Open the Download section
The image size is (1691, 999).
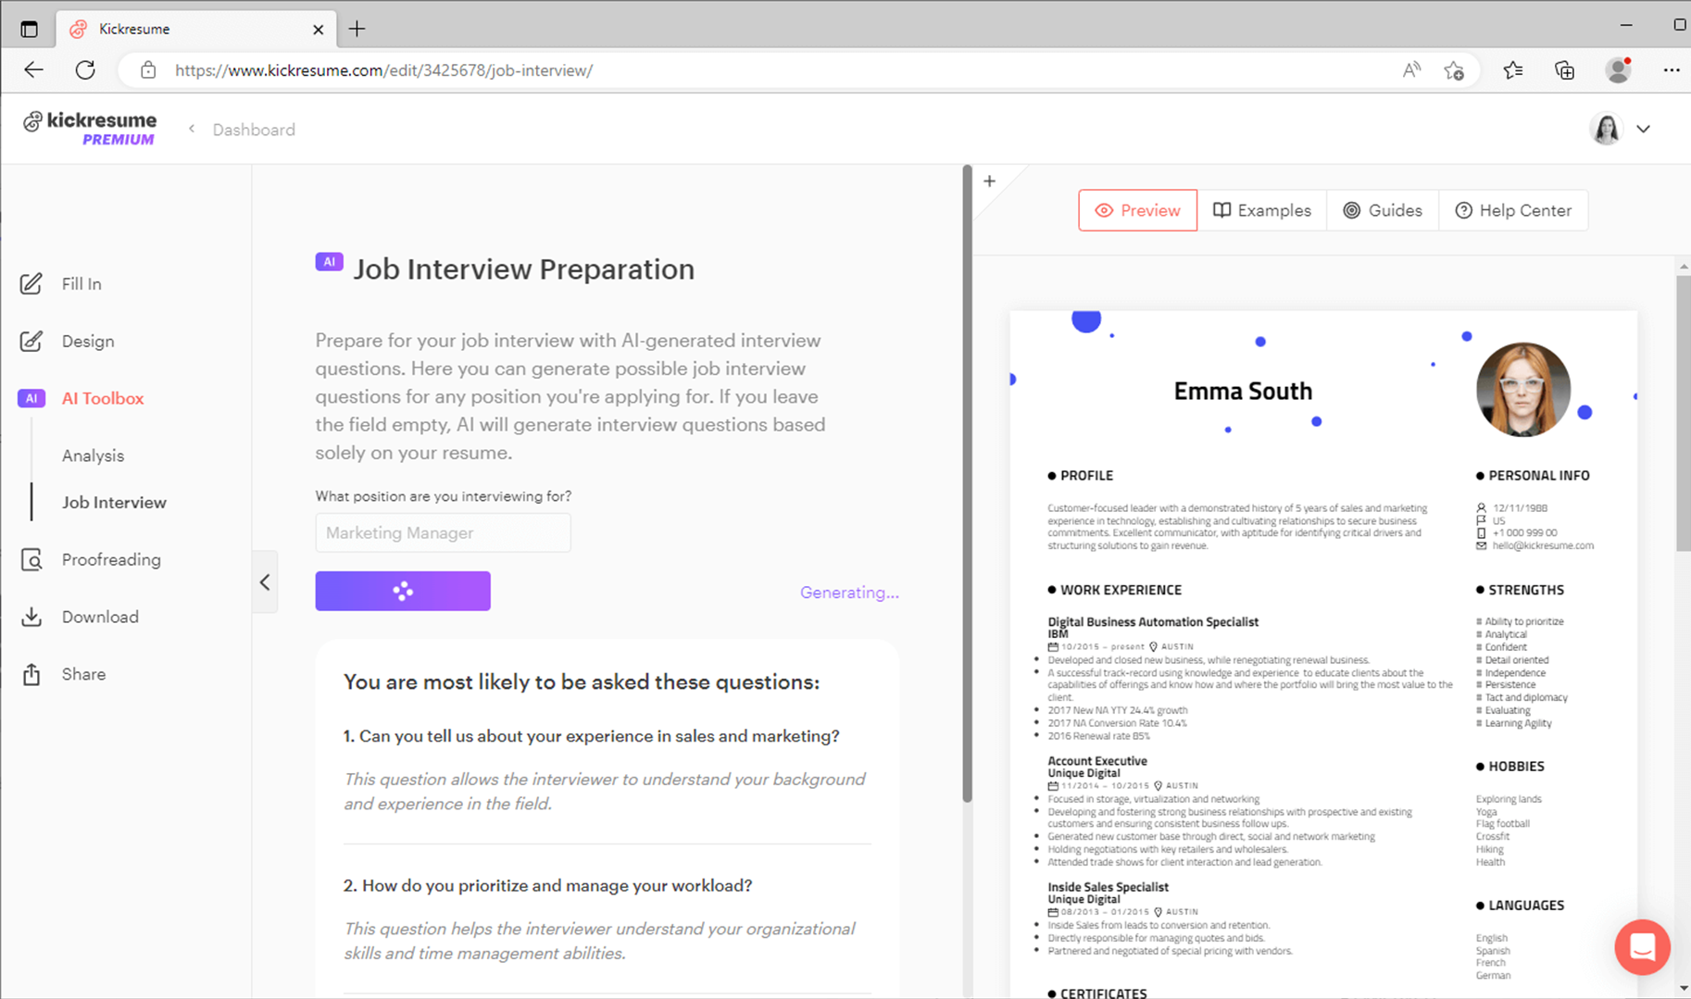point(99,617)
